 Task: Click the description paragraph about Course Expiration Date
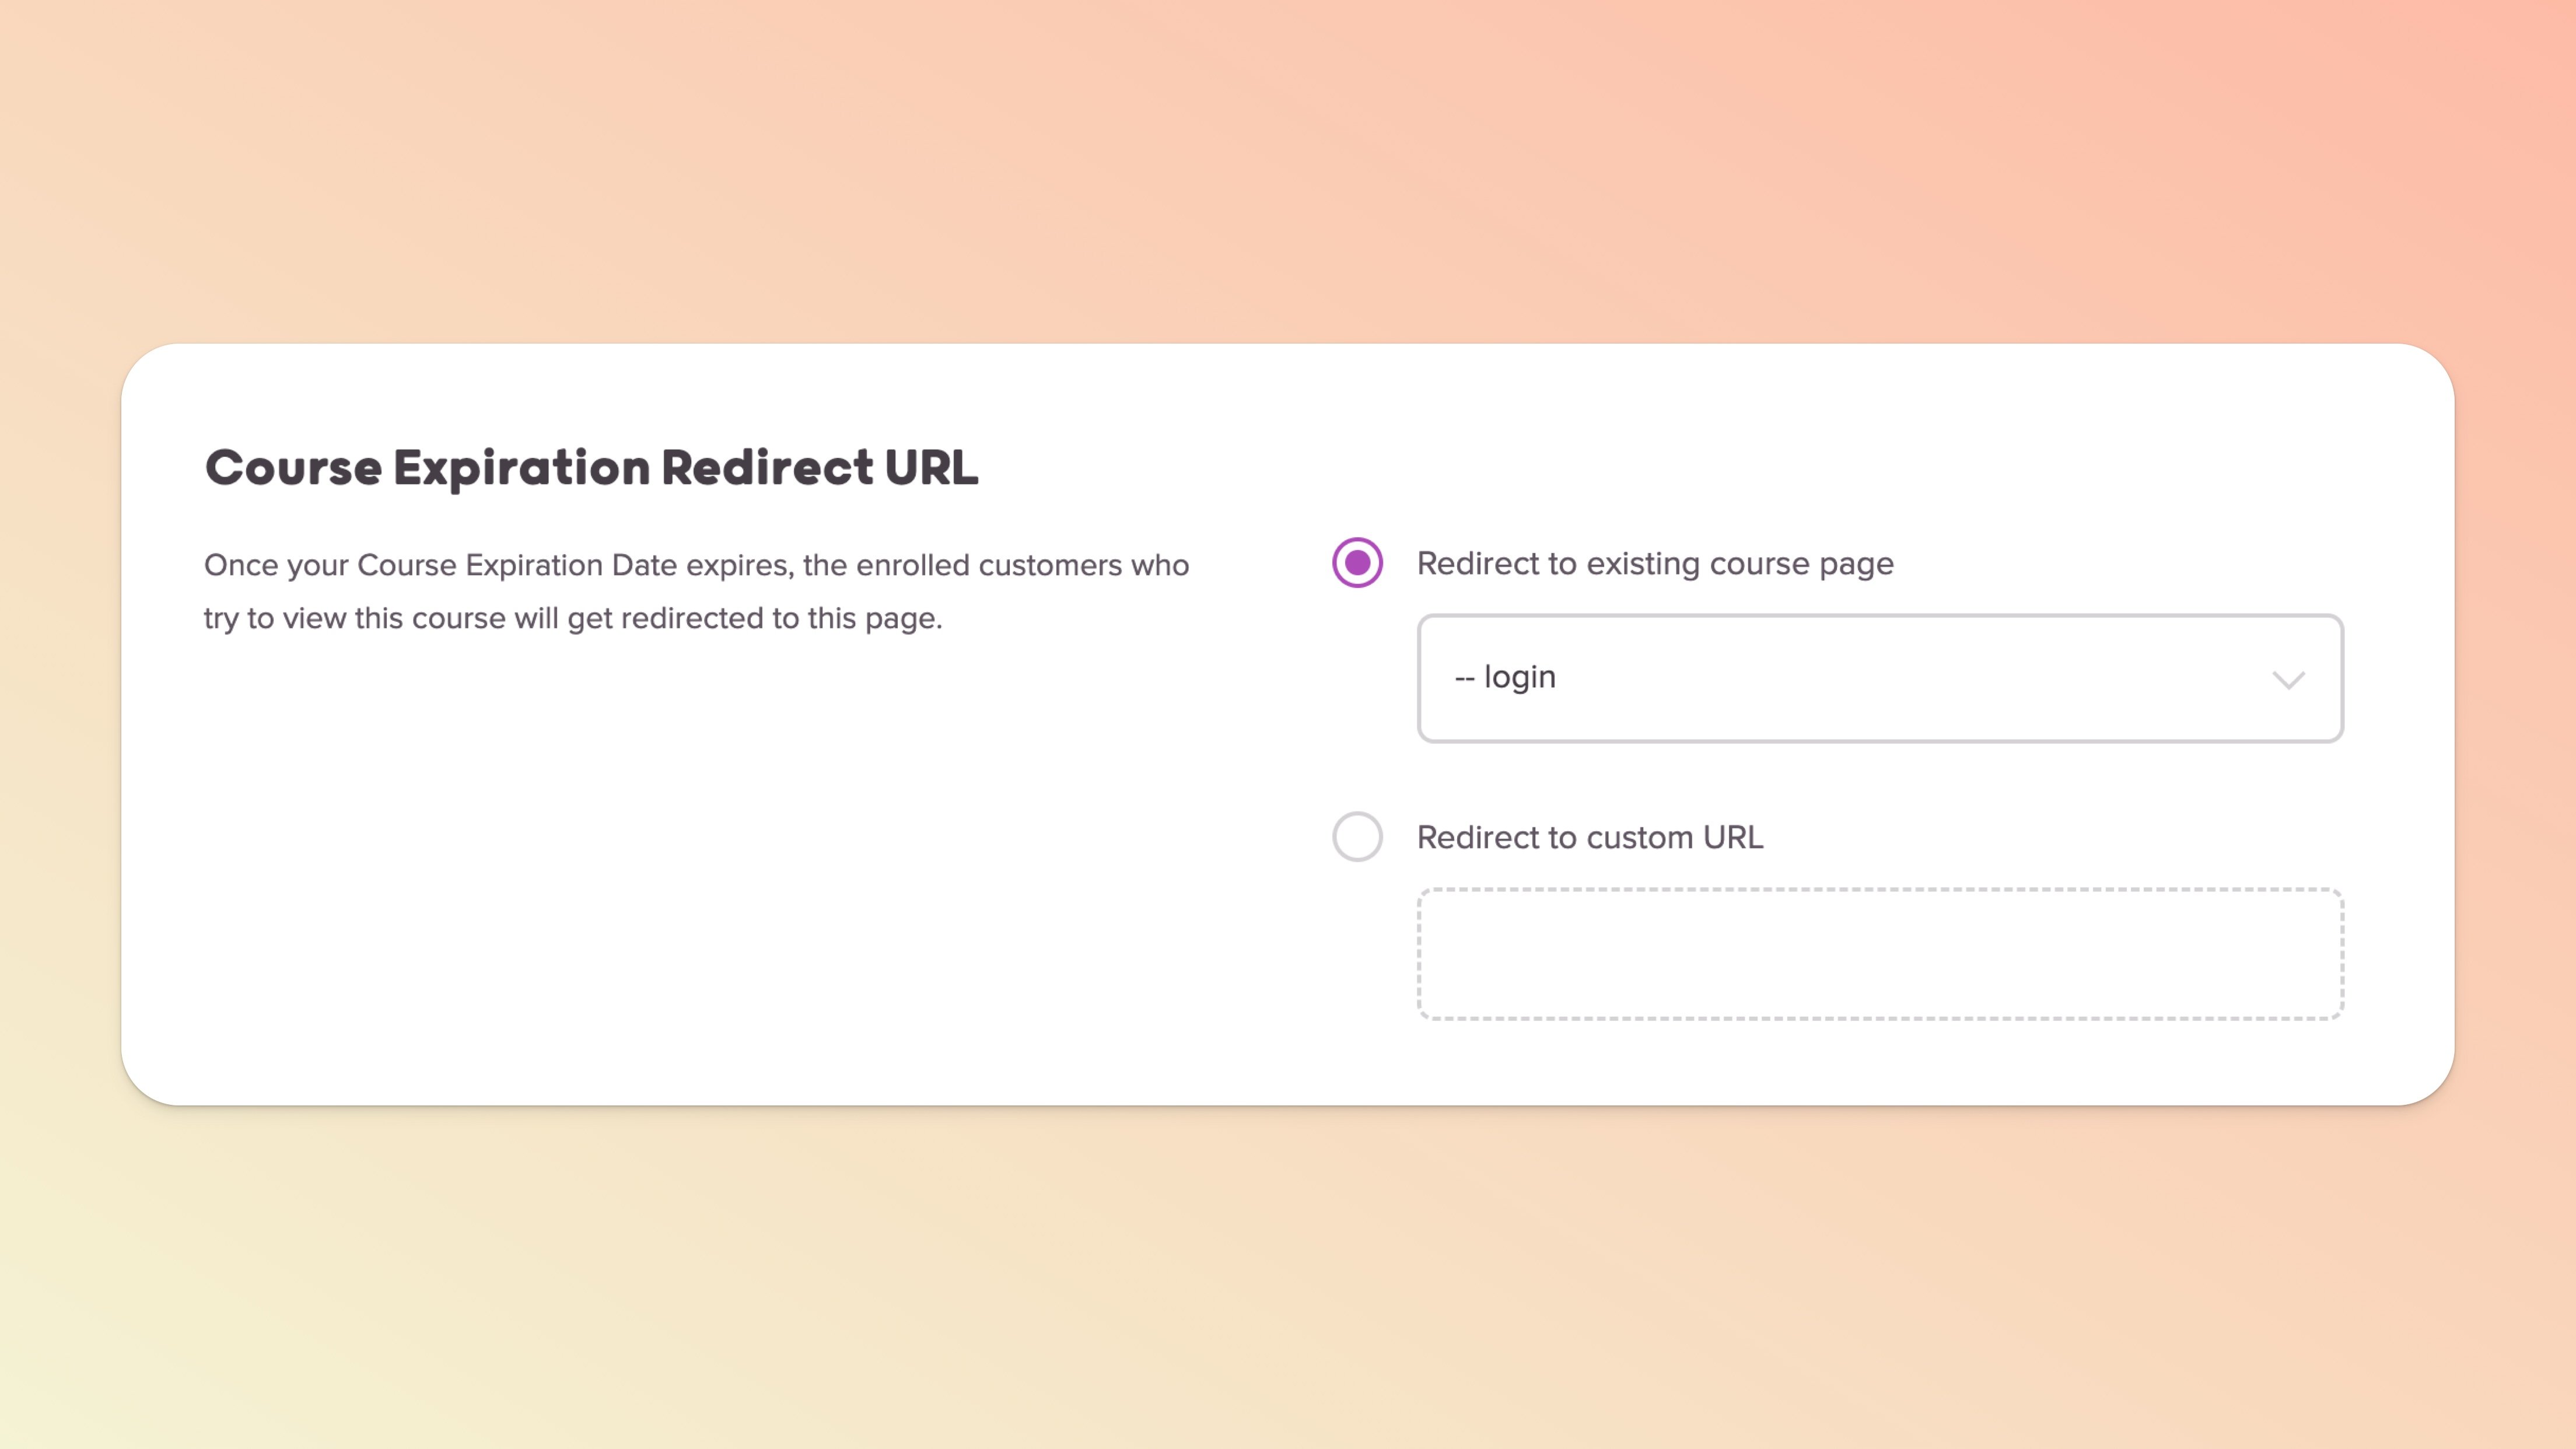pyautogui.click(x=696, y=591)
